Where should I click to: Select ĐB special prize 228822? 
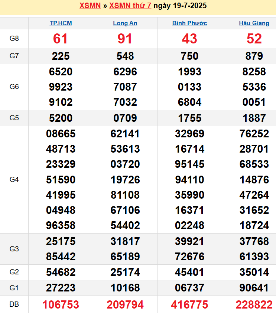tap(254, 304)
